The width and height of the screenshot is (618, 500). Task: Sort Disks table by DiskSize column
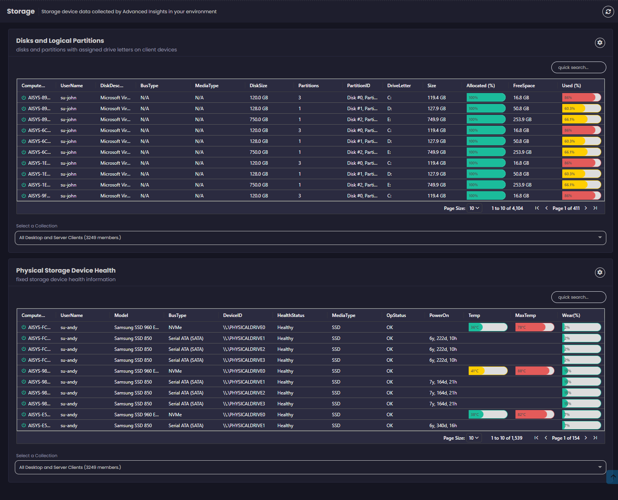tap(258, 86)
